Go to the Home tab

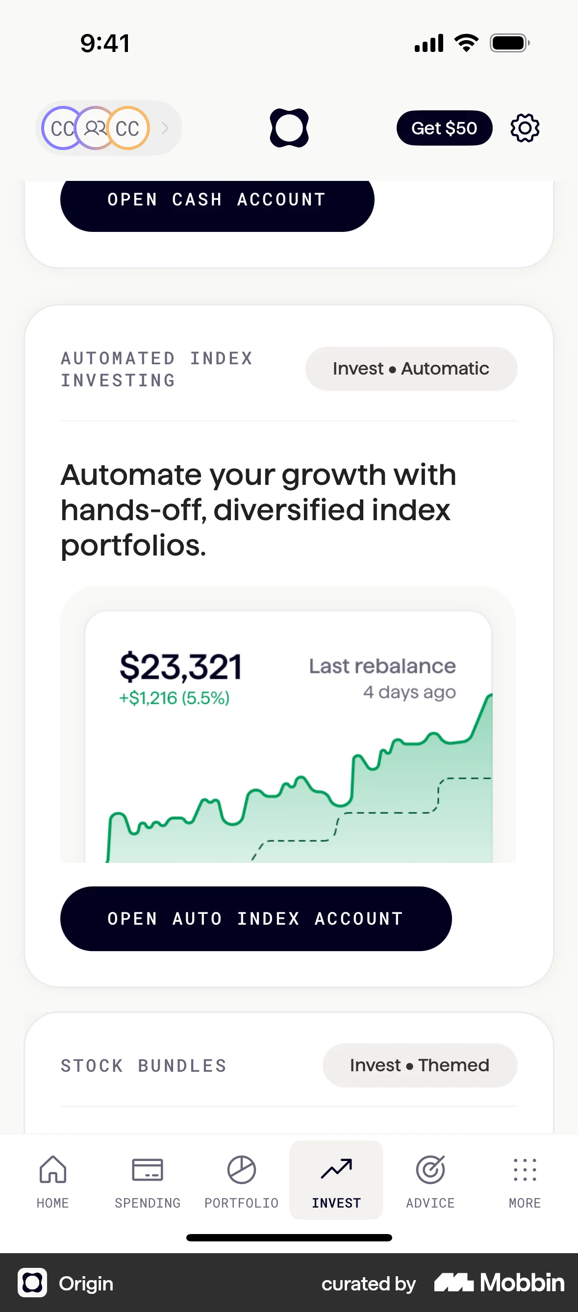(x=53, y=1180)
